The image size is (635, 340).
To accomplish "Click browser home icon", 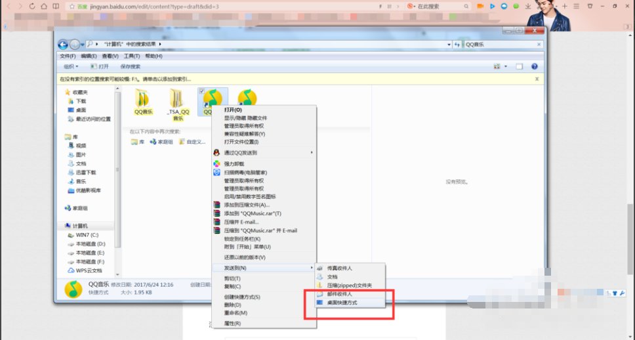I will [44, 7].
